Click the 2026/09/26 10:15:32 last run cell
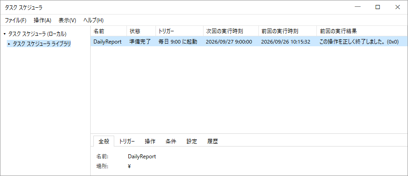 click(286, 42)
